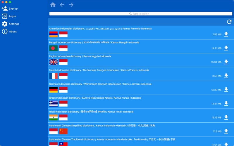Click the Indian flag icon
The height and width of the screenshot is (146, 234).
pos(54,118)
